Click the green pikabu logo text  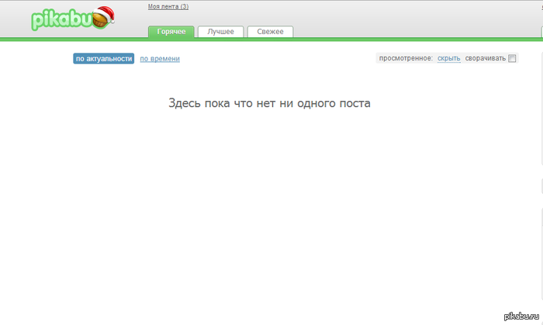[61, 19]
